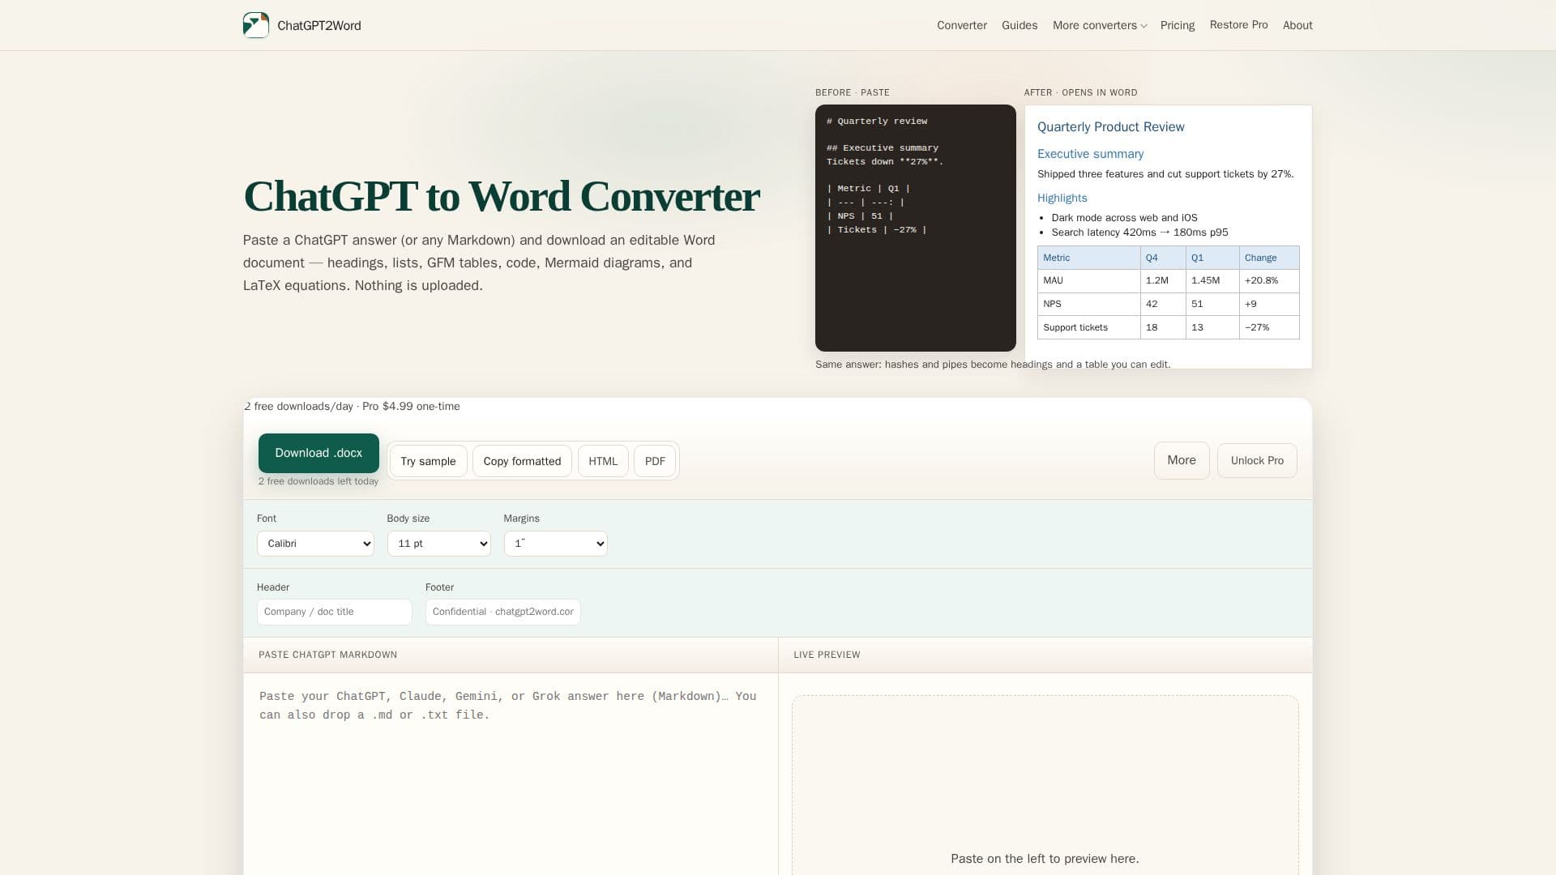Screen dimensions: 1556x875
Task: Click into the Markdown paste textarea
Action: [511, 774]
